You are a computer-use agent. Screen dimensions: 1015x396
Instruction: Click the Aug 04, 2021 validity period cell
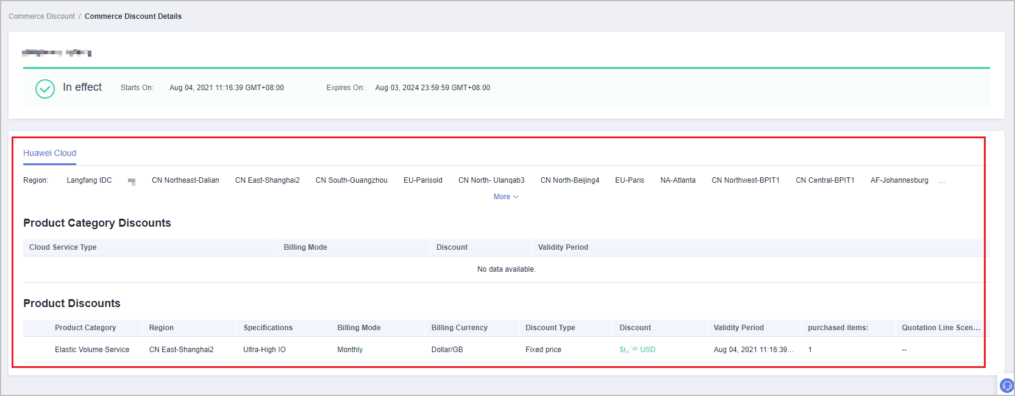(754, 350)
